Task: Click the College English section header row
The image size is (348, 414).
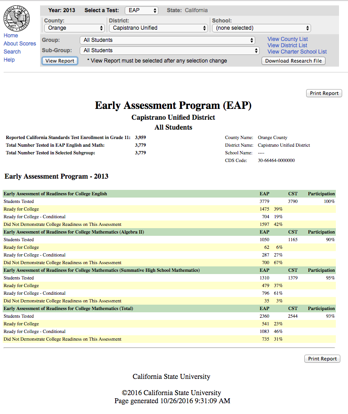Action: click(x=169, y=194)
